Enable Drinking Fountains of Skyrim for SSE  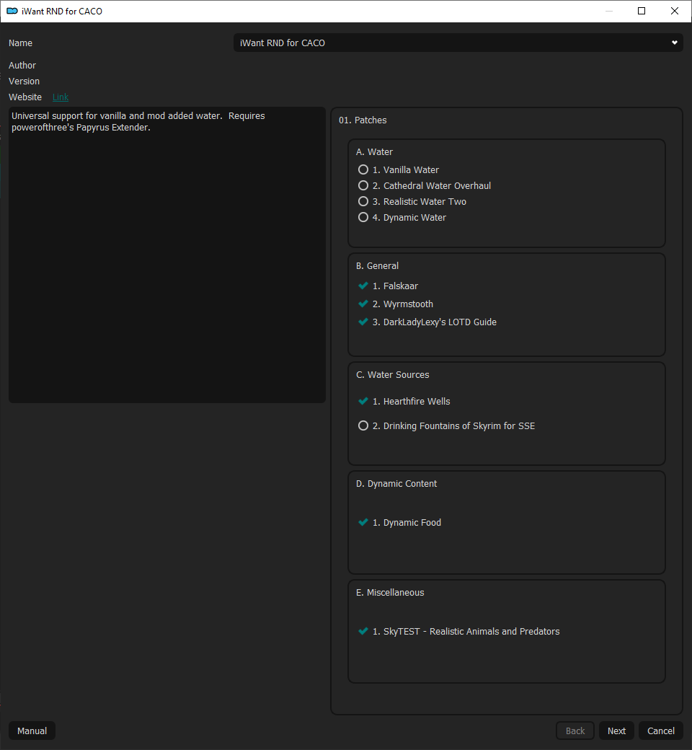(363, 425)
